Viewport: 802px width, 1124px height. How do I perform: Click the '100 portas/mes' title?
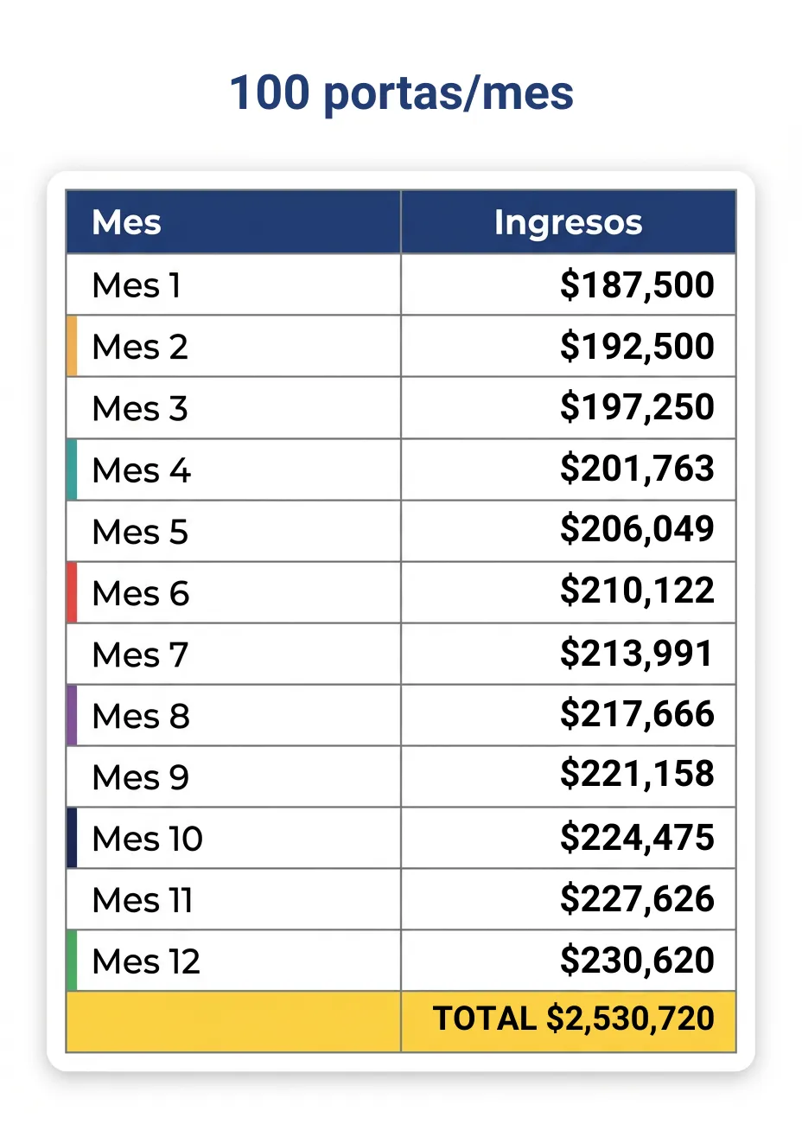click(x=401, y=93)
